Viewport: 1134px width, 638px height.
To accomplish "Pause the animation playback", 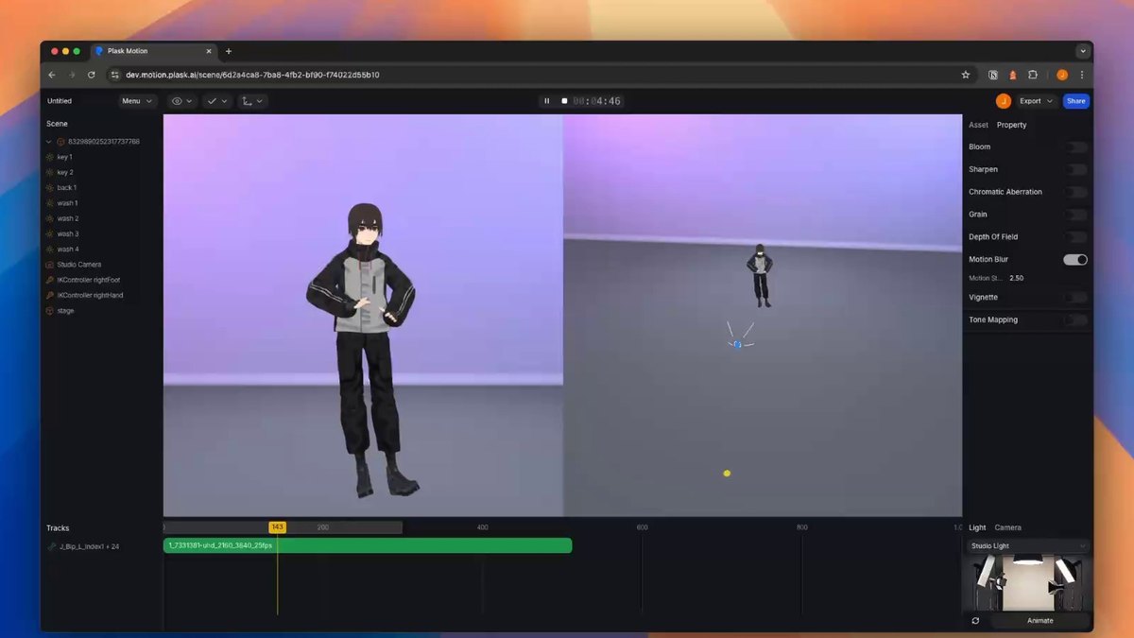I will coord(546,101).
